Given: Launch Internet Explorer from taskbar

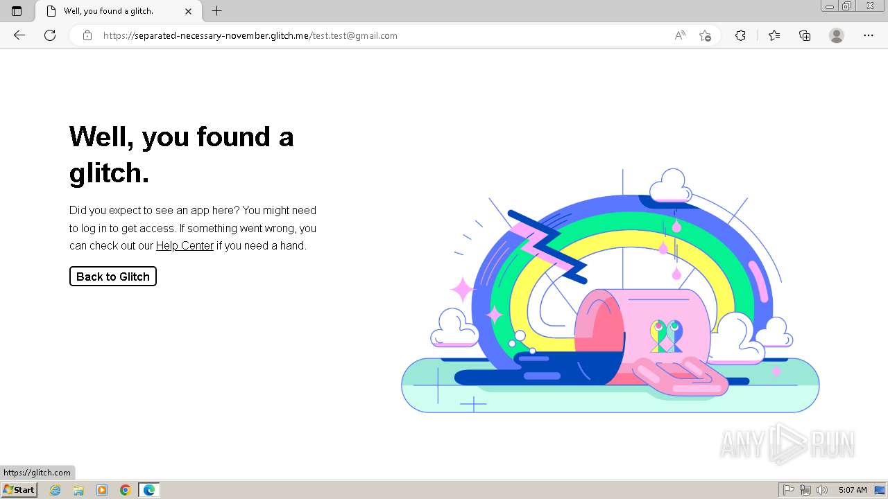Looking at the screenshot, I should [x=55, y=490].
